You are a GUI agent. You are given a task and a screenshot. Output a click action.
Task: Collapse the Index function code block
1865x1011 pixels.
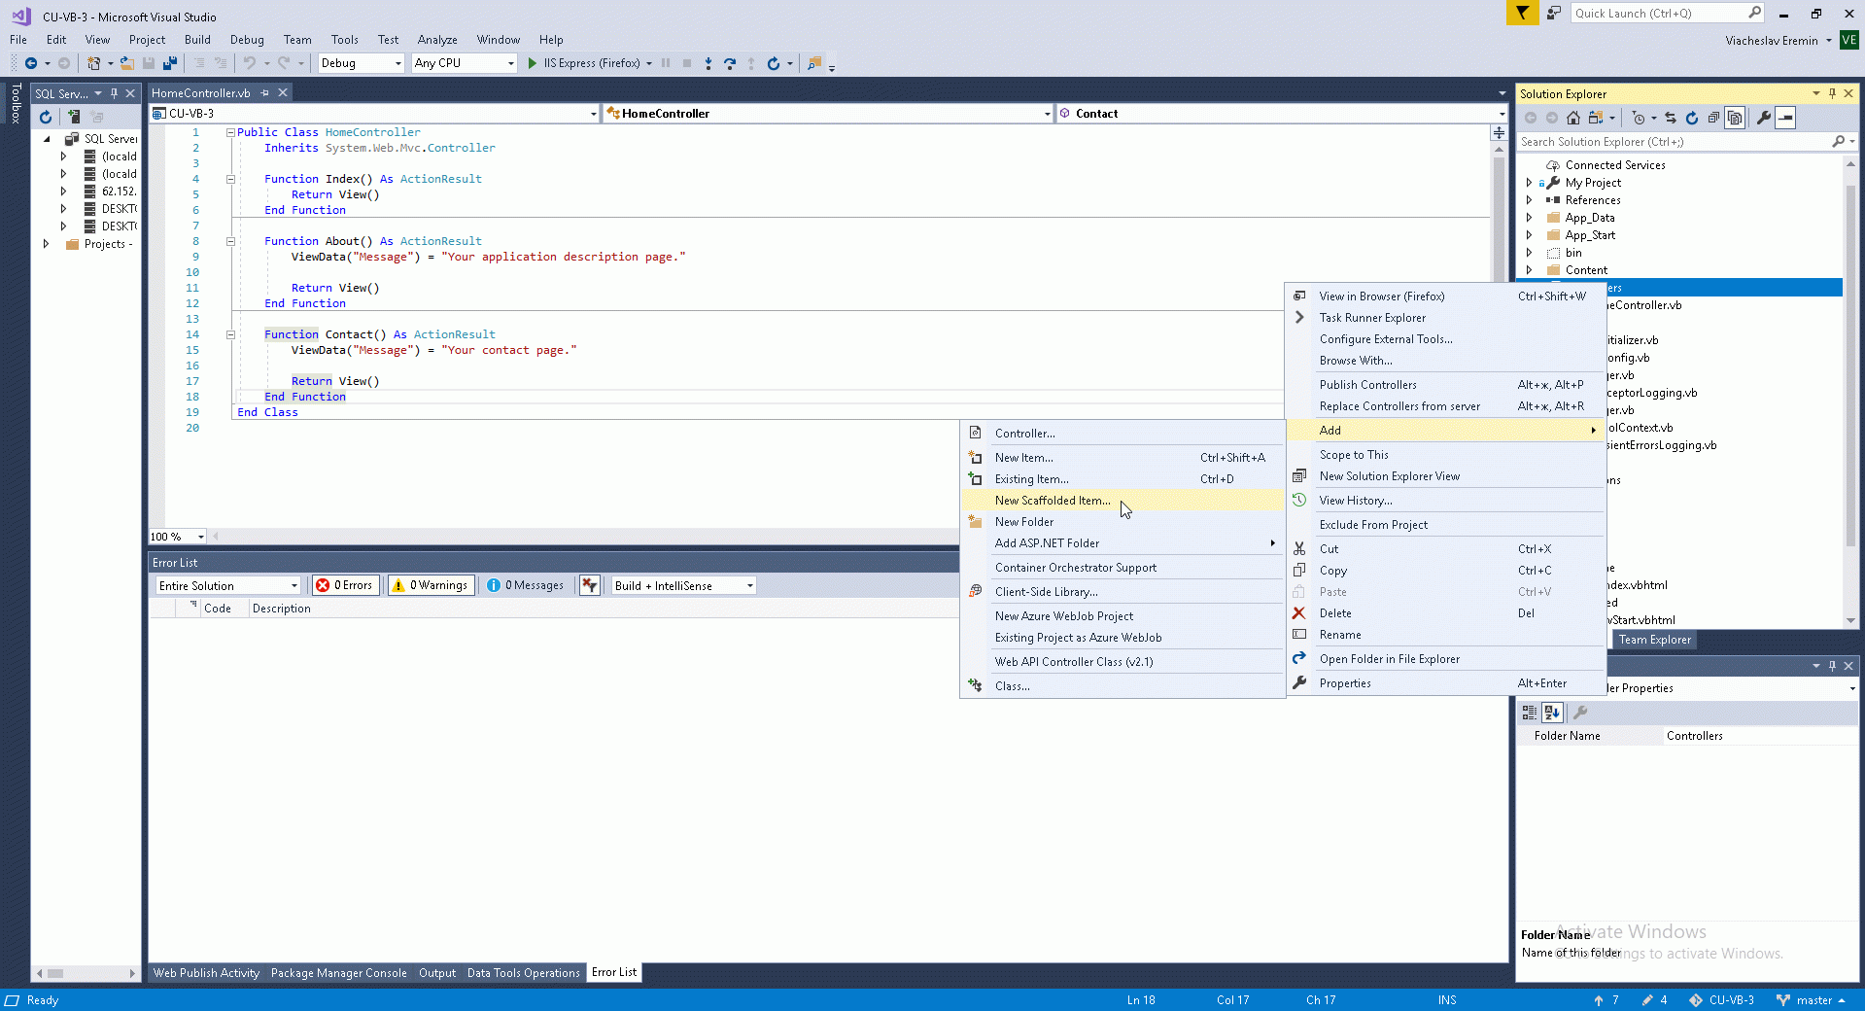point(230,179)
